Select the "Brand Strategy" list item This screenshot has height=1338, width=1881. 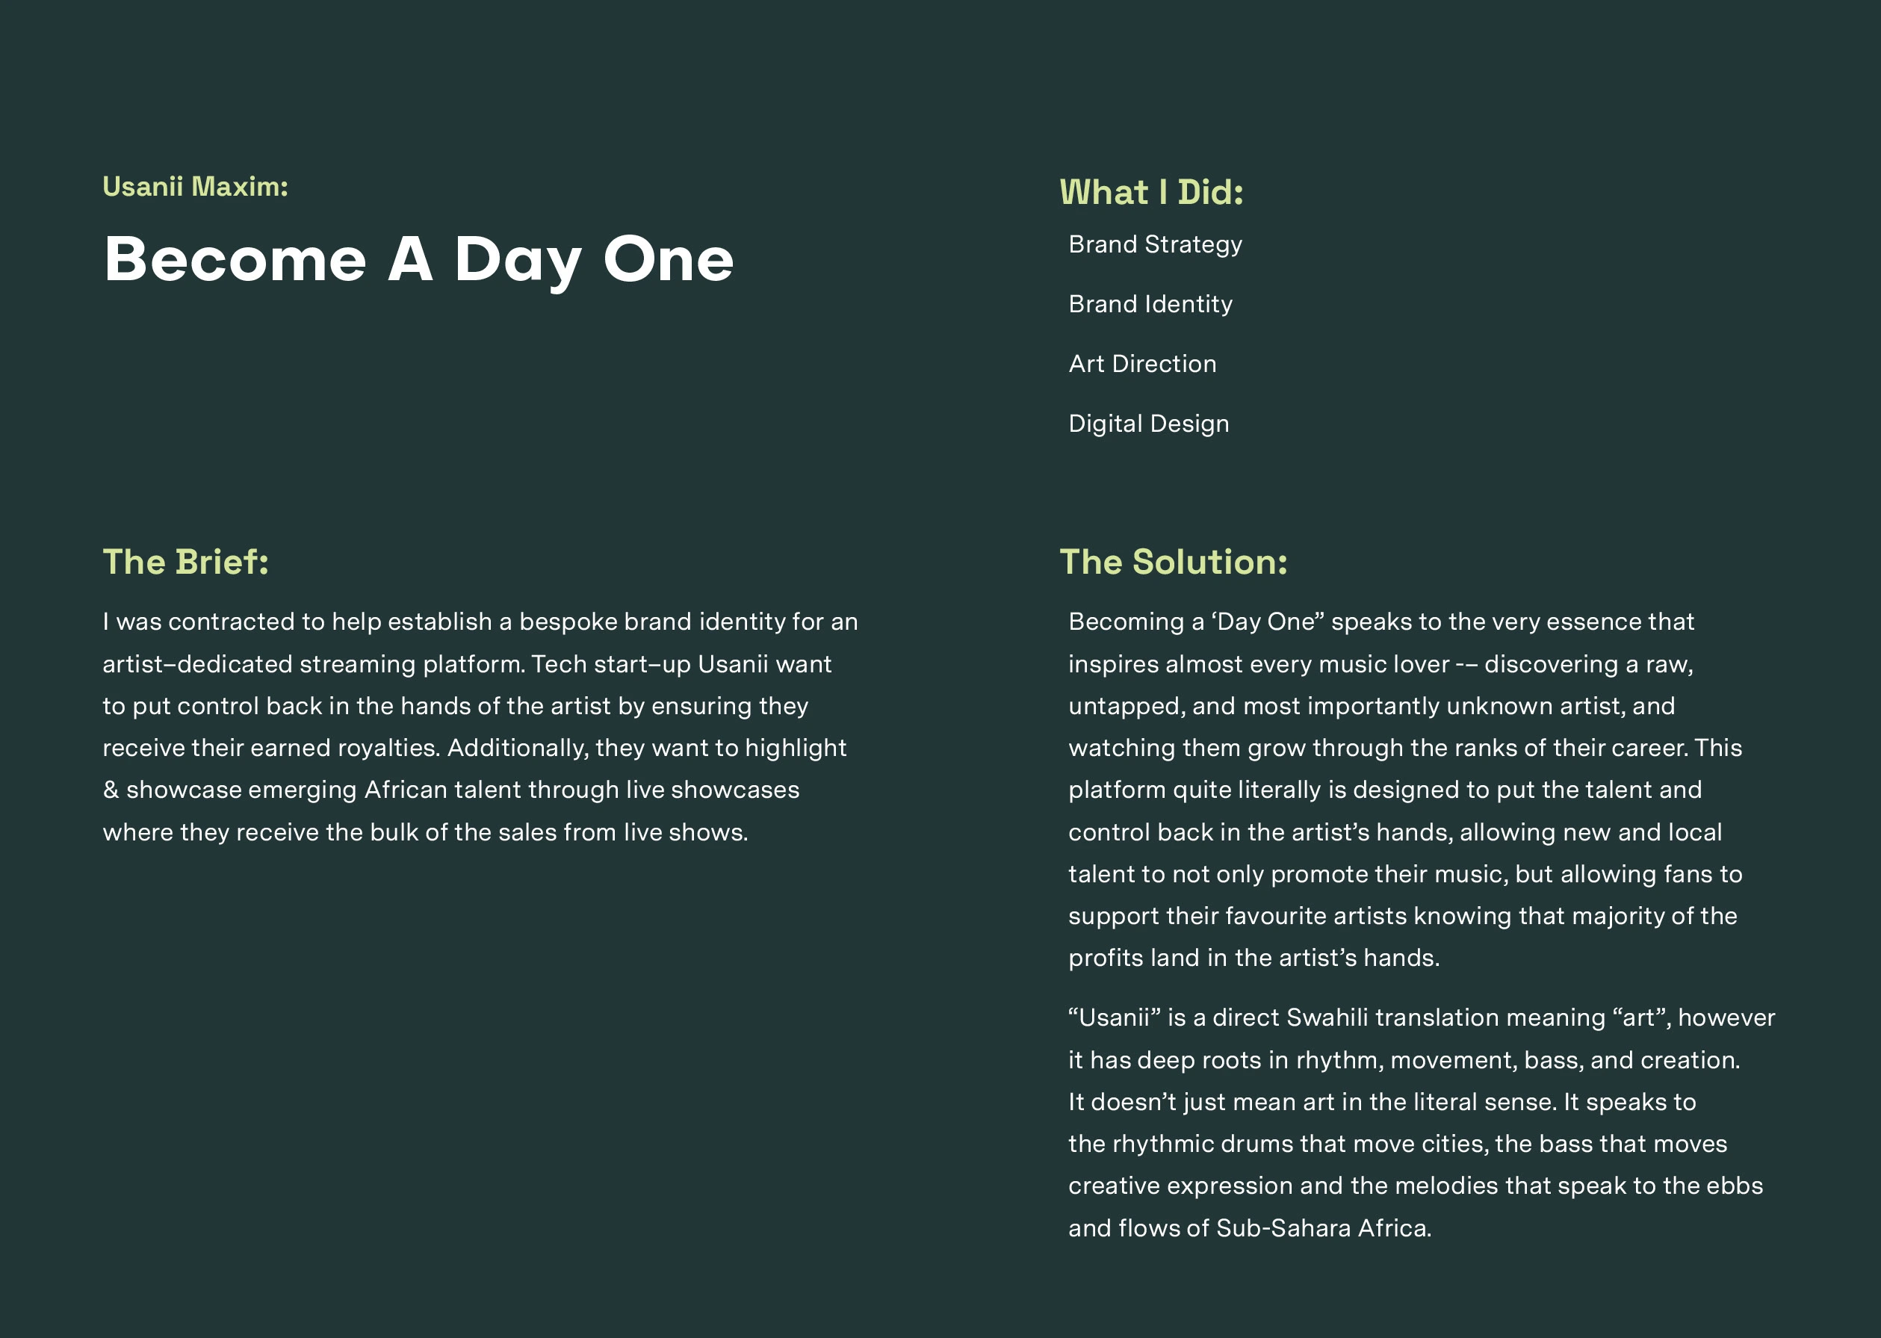pos(1155,245)
